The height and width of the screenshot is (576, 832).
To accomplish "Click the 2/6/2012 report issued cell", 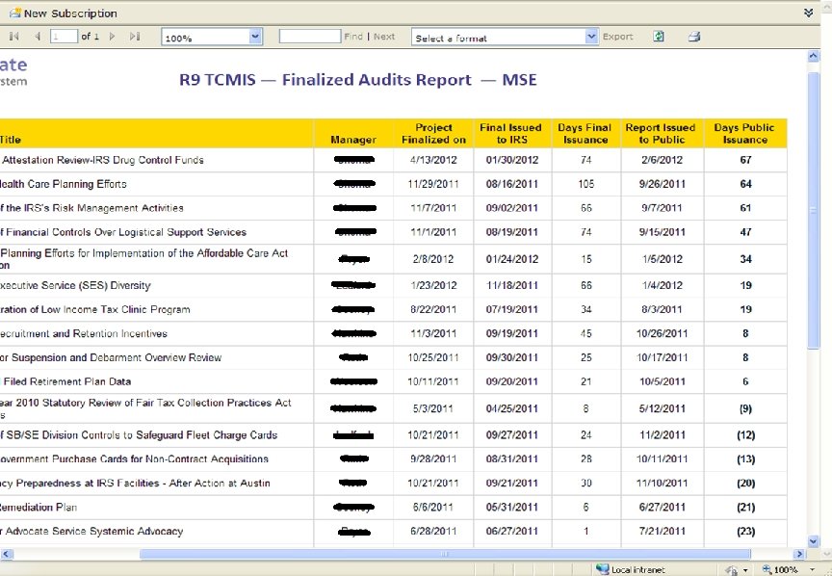I will pos(662,160).
